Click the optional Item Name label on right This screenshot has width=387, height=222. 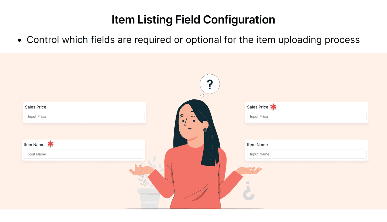257,145
